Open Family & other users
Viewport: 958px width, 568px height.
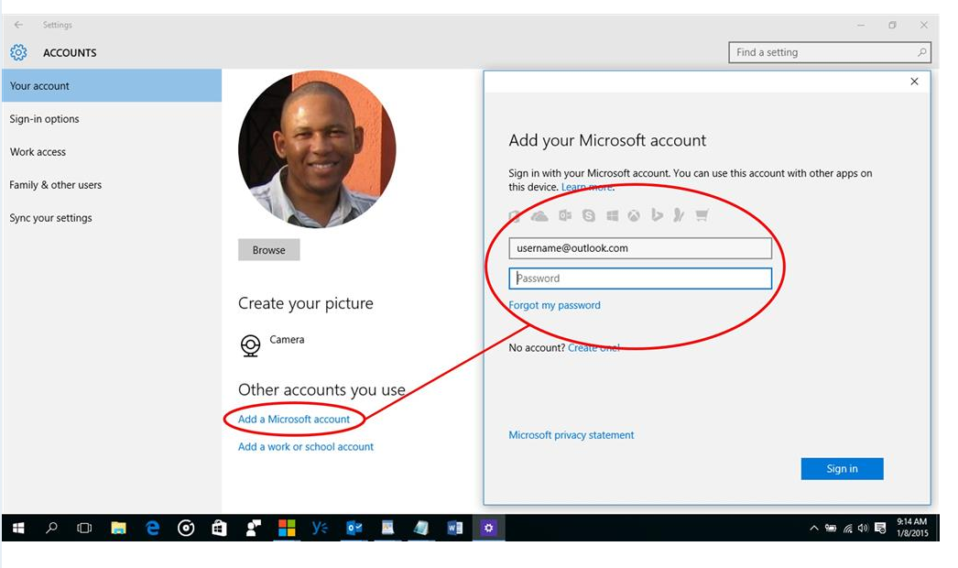pos(56,185)
